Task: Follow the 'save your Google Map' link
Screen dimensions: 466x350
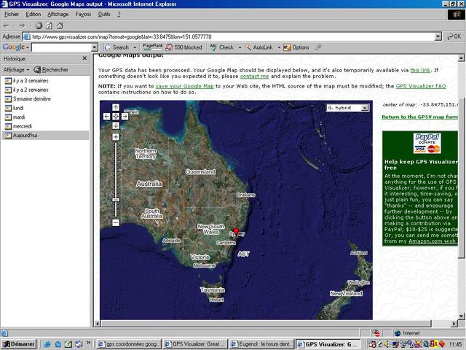Action: point(184,86)
